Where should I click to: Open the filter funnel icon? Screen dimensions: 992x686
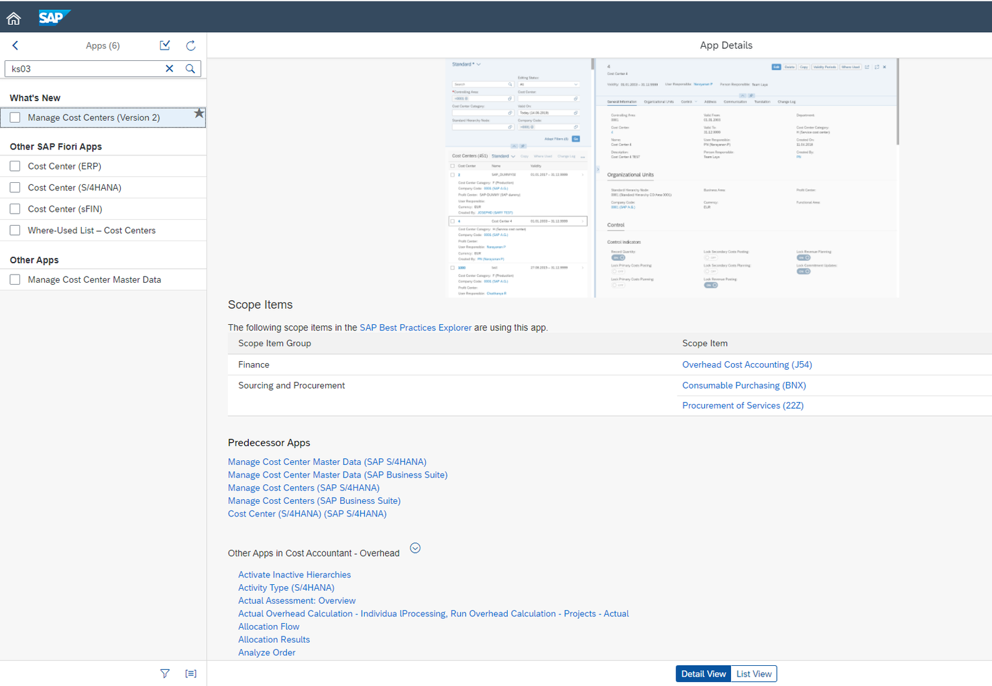[165, 673]
